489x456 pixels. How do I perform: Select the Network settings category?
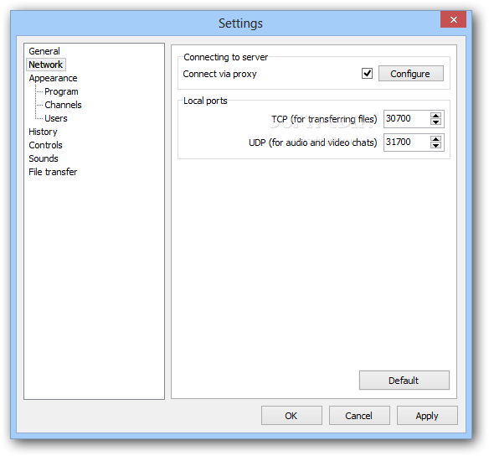(45, 65)
